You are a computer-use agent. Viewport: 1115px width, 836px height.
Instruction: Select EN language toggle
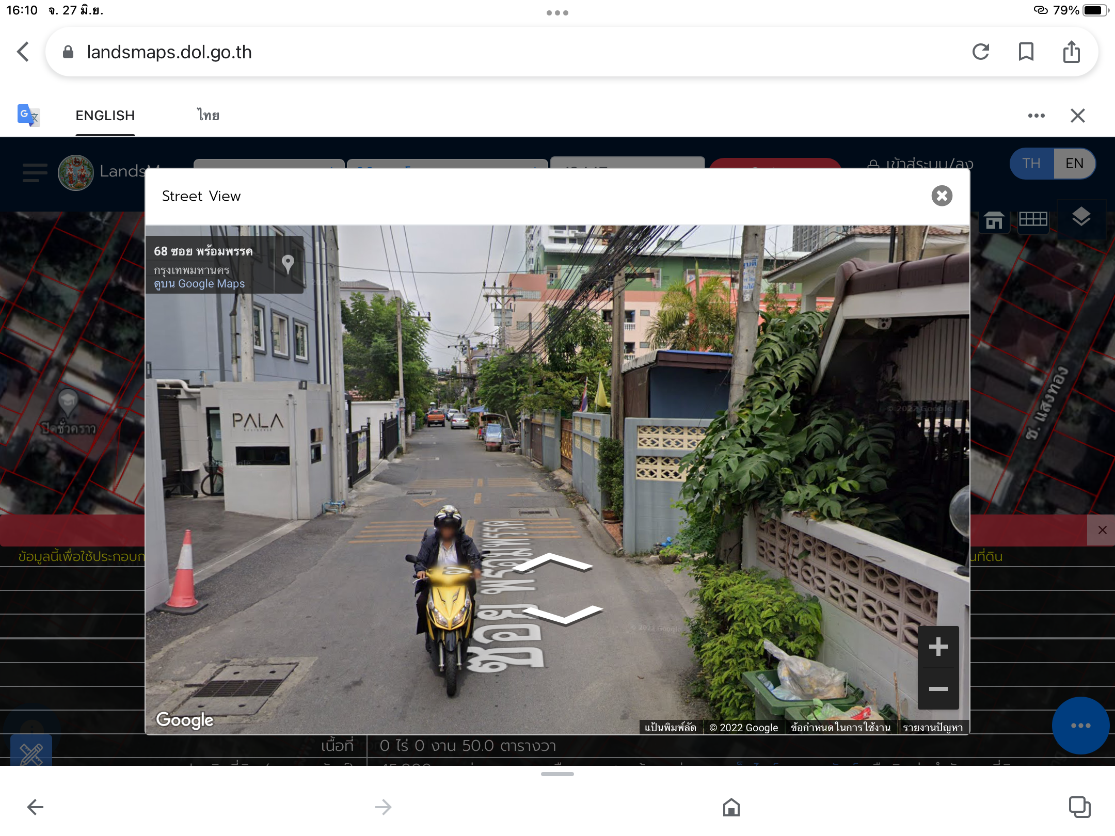tap(1074, 164)
